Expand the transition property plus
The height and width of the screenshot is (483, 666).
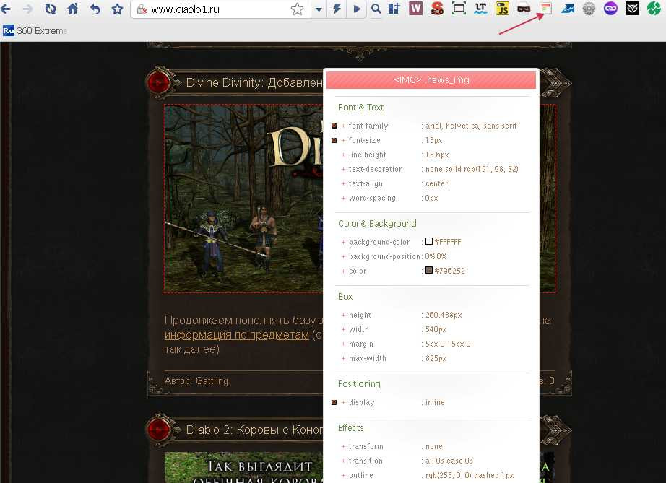point(343,461)
